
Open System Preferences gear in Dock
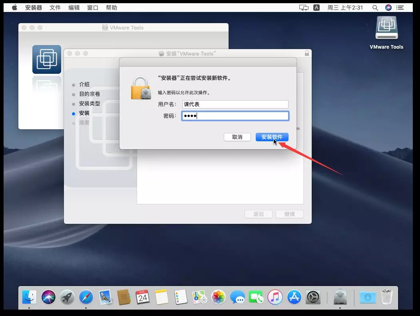313,297
